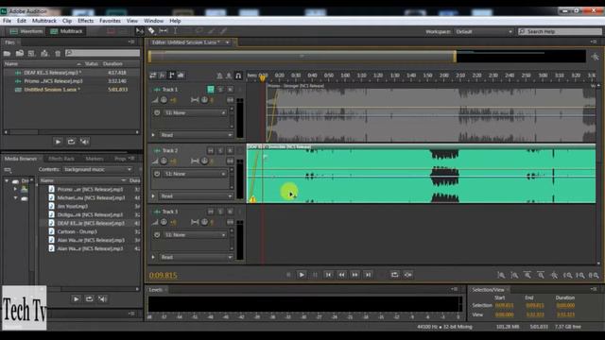Open the Window menu

153,21
